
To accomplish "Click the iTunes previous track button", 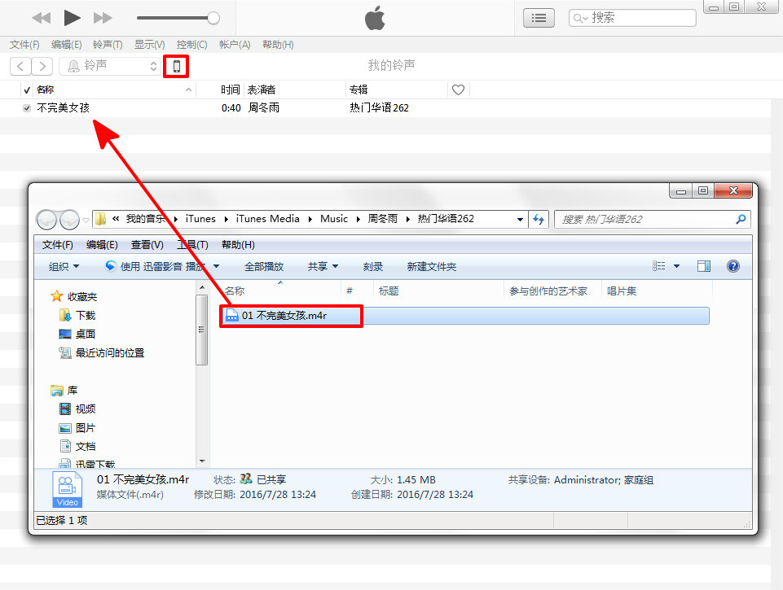I will [x=41, y=19].
